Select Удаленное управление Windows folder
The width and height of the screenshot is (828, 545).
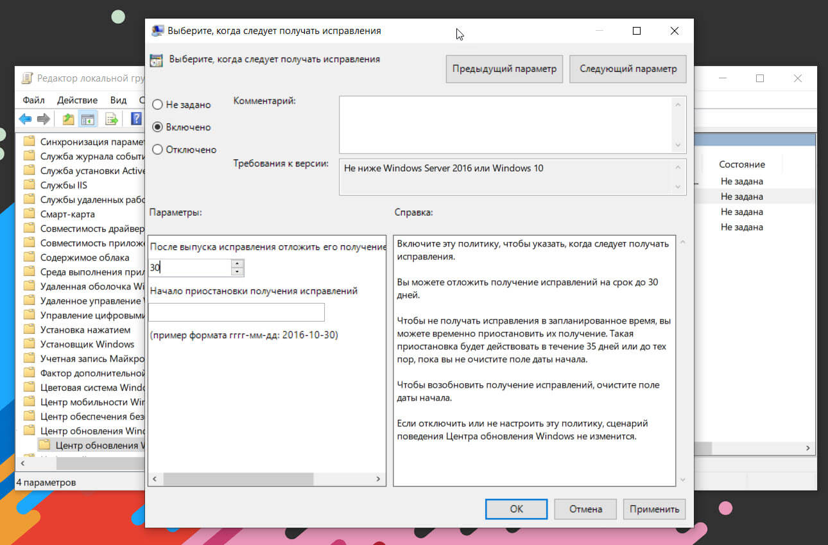tap(83, 300)
